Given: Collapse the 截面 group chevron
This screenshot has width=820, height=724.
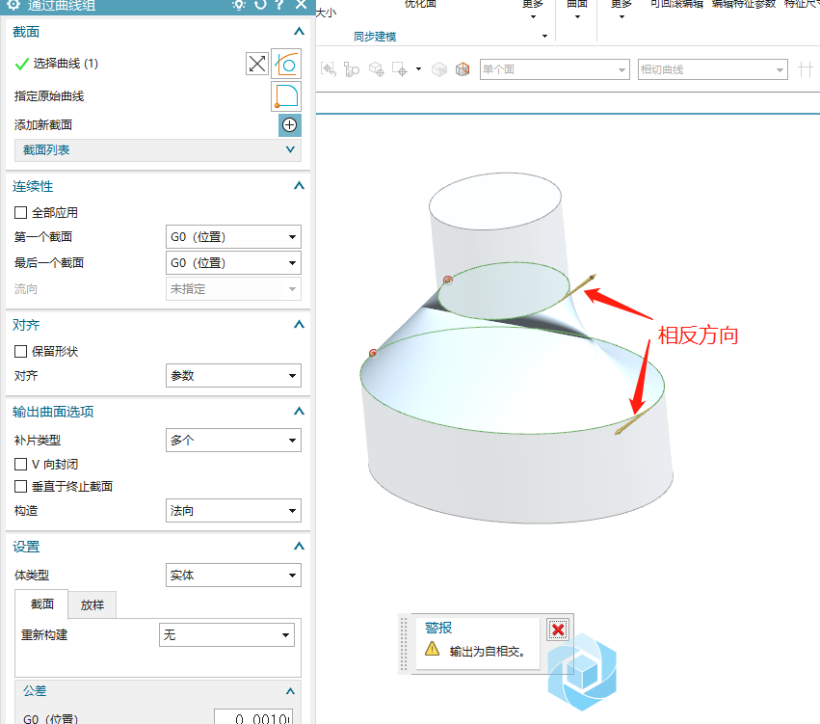Looking at the screenshot, I should [299, 32].
